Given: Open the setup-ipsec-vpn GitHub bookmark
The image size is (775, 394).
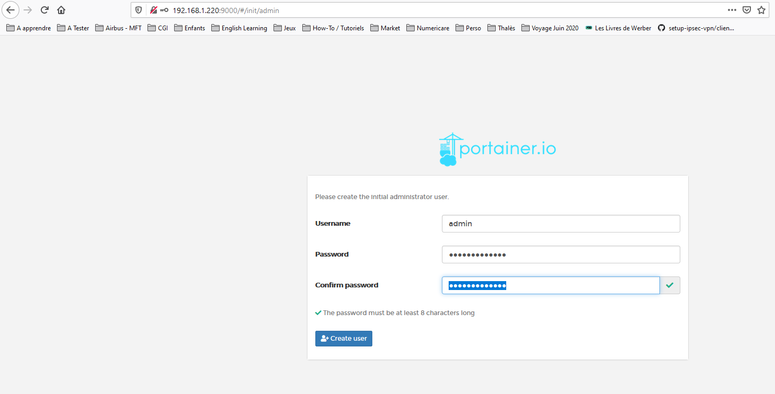Looking at the screenshot, I should 696,28.
